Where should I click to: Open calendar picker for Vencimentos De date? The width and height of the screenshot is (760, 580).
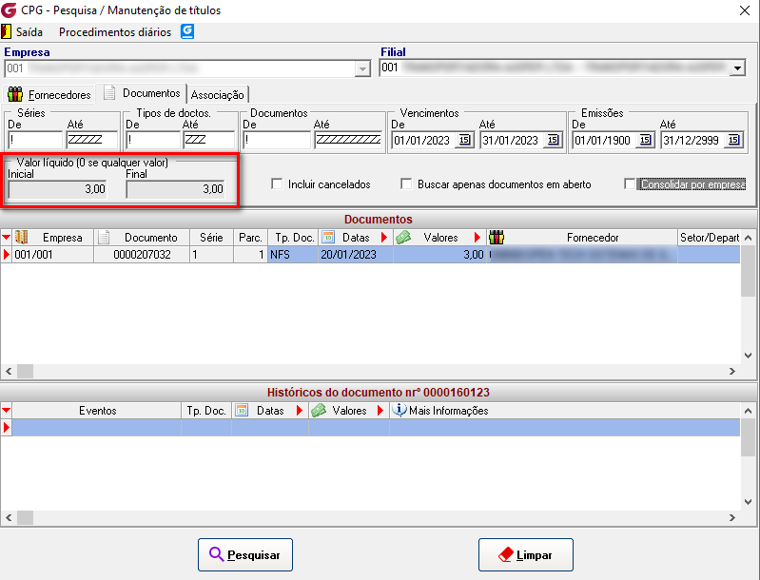464,140
